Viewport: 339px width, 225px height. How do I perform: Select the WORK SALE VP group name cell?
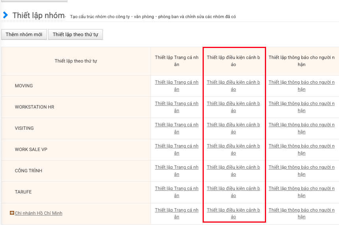click(x=31, y=149)
